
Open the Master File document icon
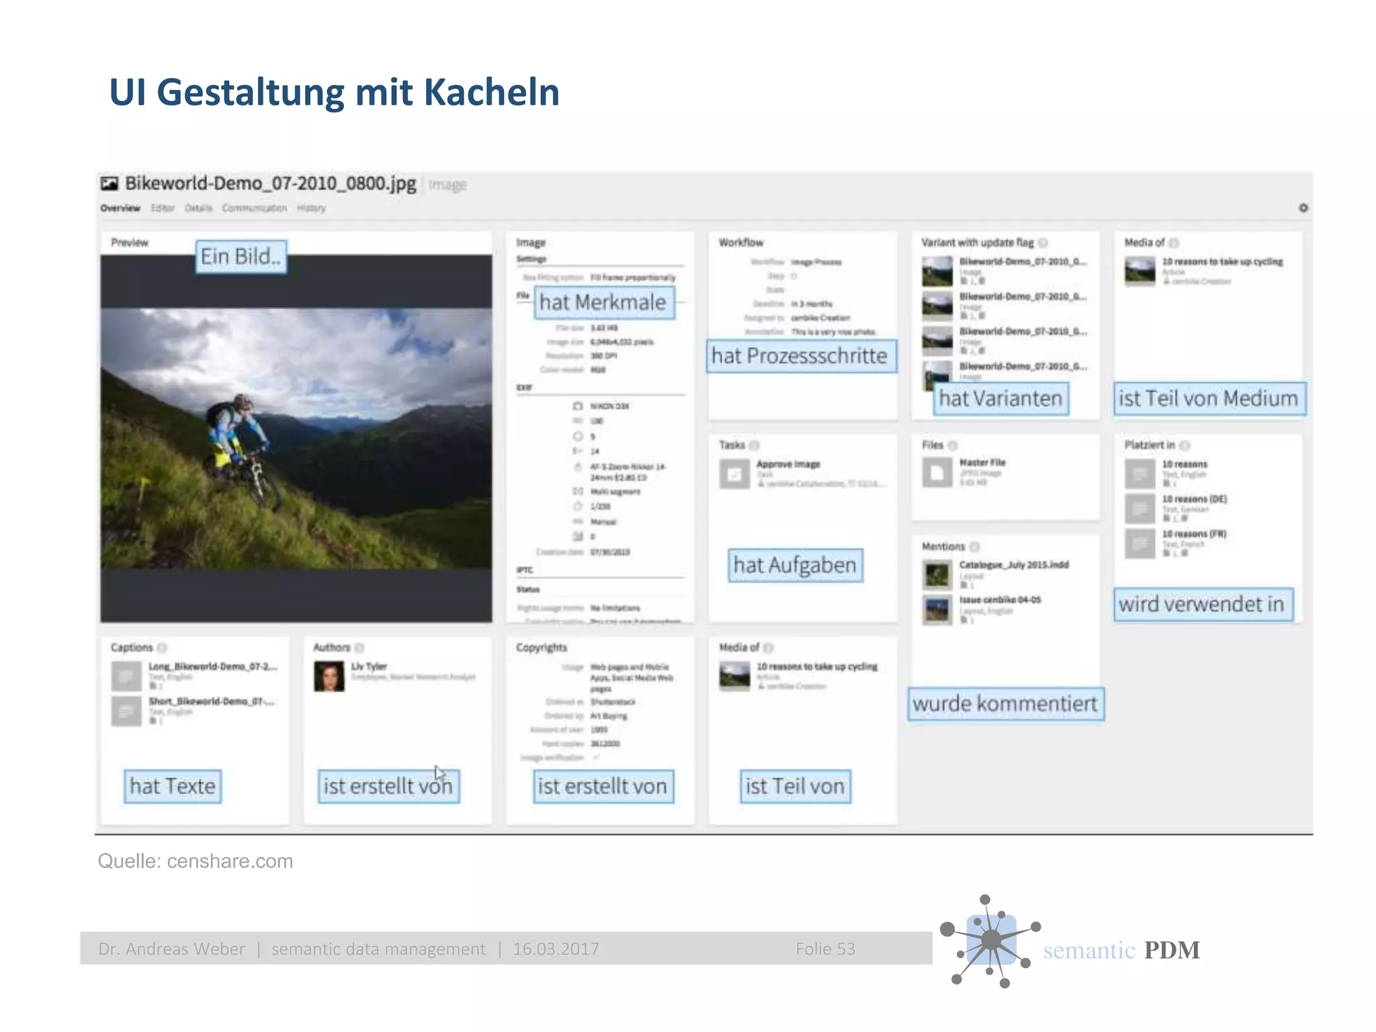point(937,472)
